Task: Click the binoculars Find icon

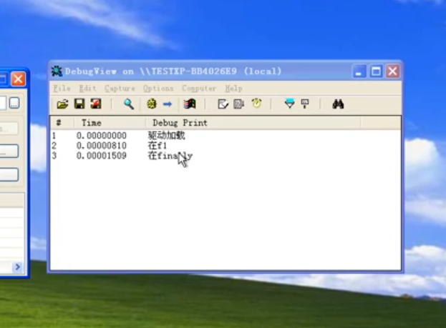Action: tap(338, 104)
